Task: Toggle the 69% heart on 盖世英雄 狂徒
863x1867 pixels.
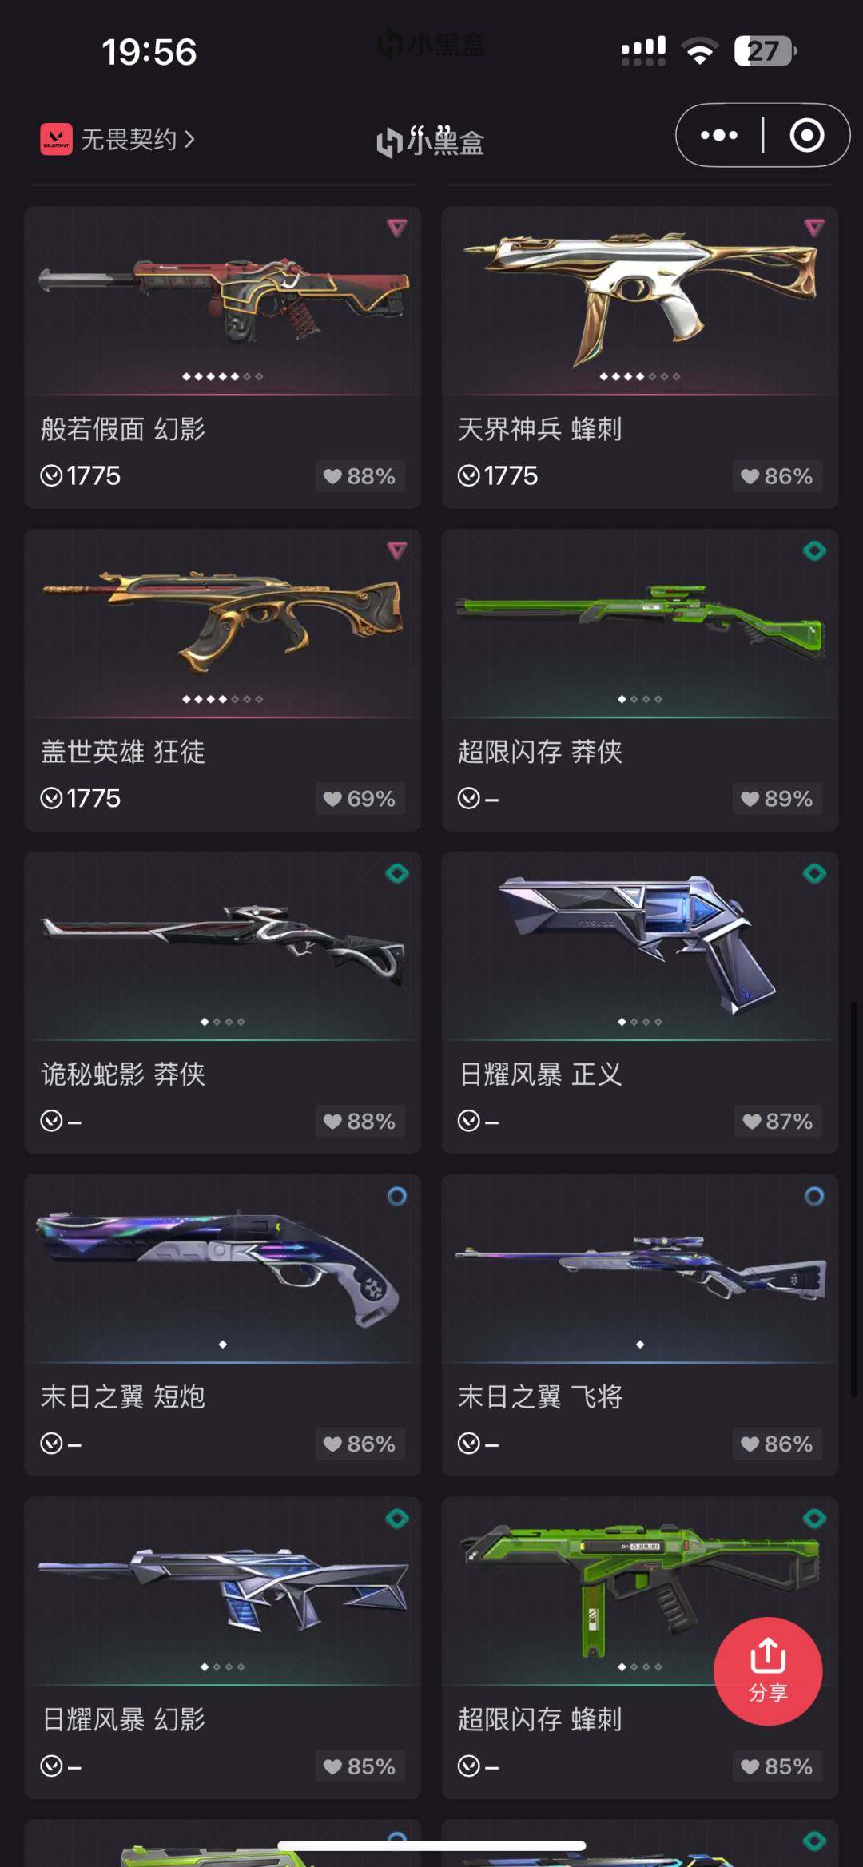Action: point(360,799)
